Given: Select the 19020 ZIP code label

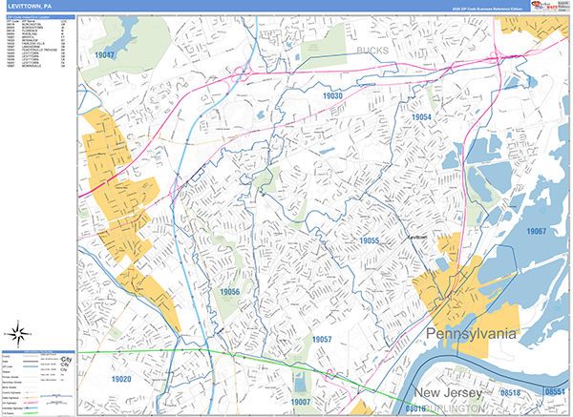Looking at the screenshot, I should click(x=121, y=380).
